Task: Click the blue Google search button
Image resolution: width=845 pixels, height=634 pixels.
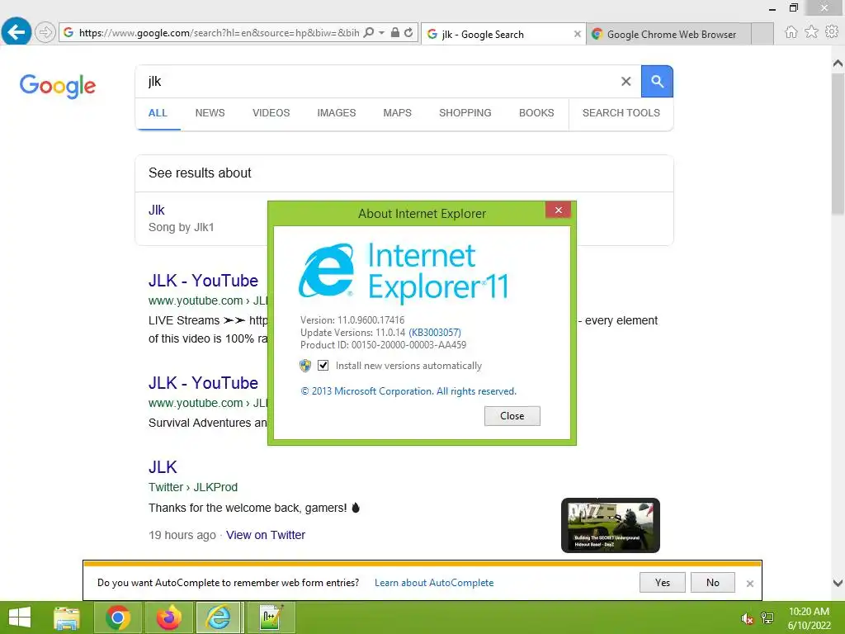Action: point(657,82)
